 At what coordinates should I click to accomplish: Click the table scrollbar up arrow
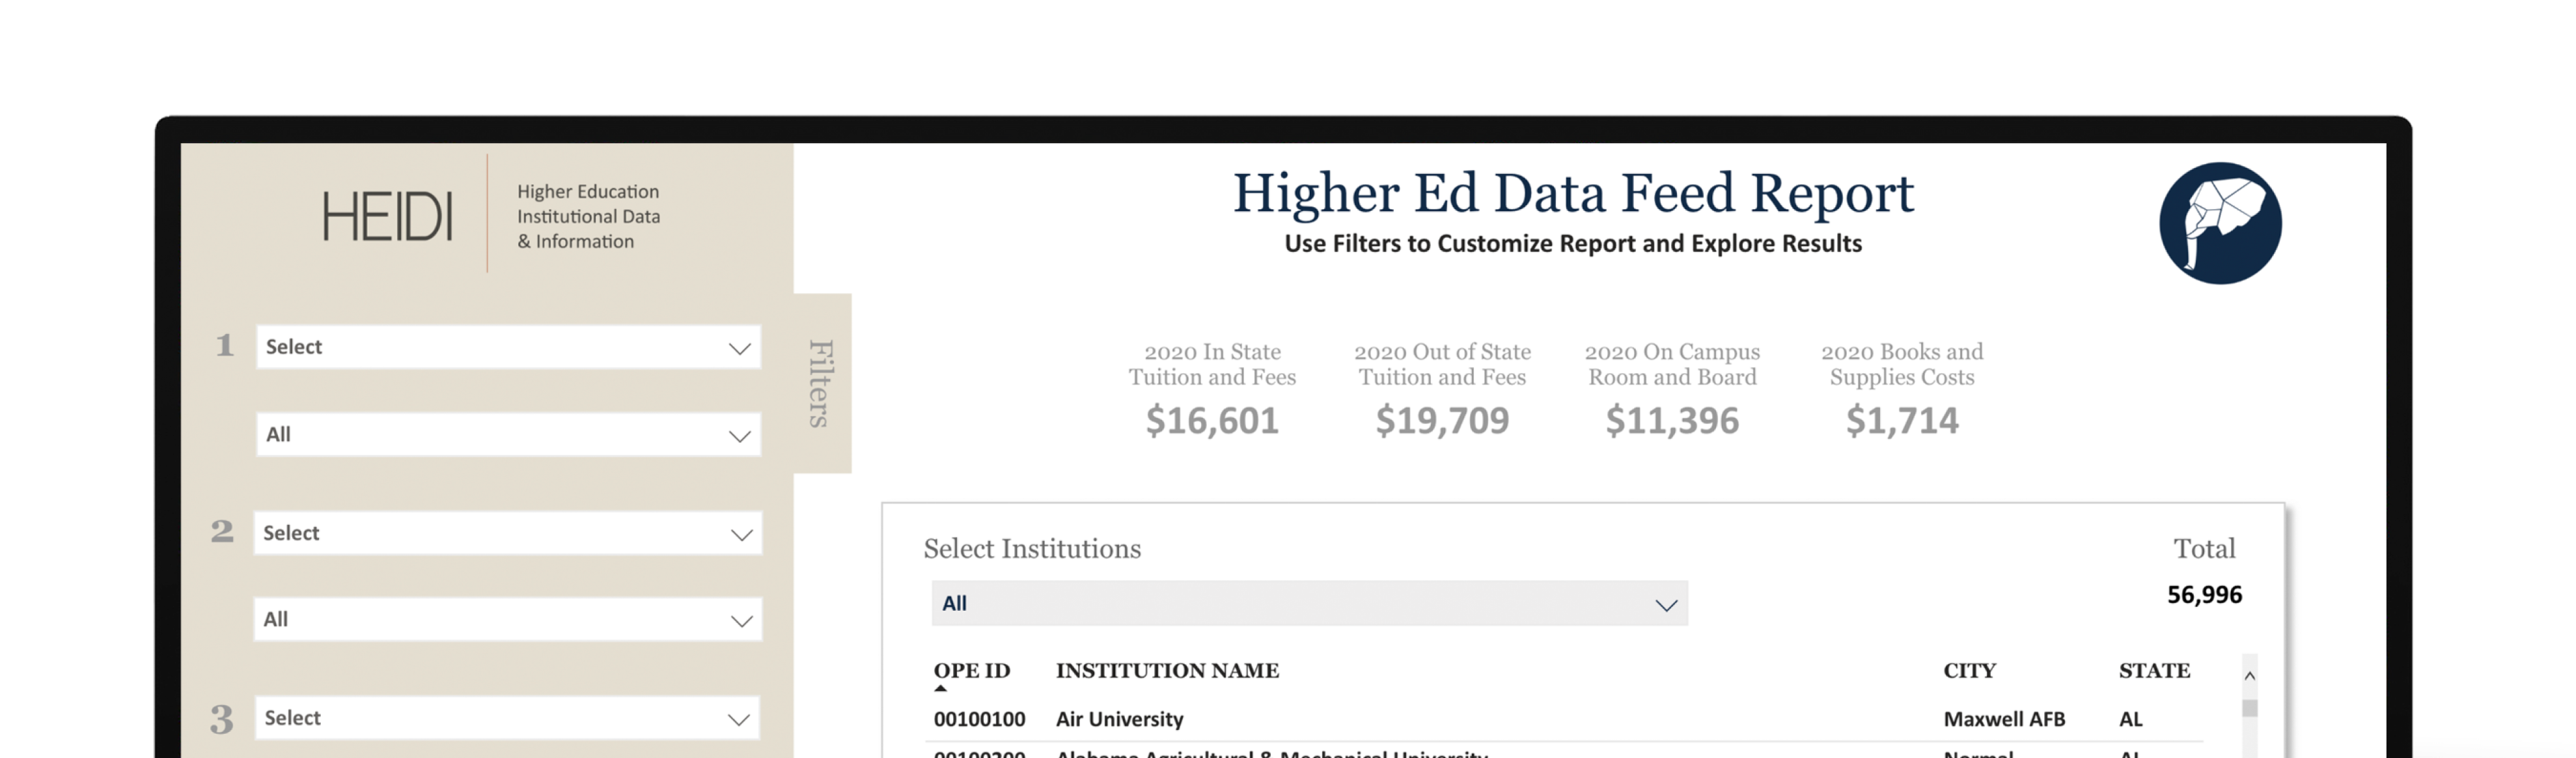point(2249,676)
